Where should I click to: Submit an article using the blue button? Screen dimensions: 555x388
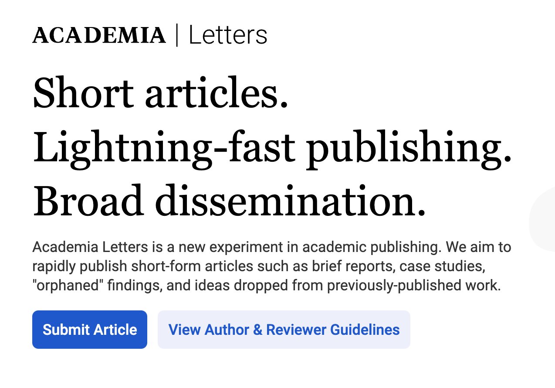coord(90,330)
